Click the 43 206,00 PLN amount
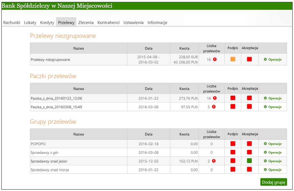The width and height of the screenshot is (294, 191). [x=186, y=62]
